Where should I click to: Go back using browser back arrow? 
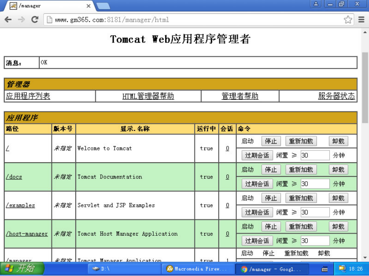click(8, 20)
